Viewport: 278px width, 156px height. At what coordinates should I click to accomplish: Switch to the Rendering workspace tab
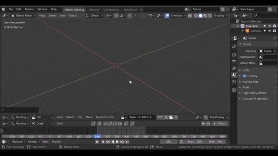[130, 10]
